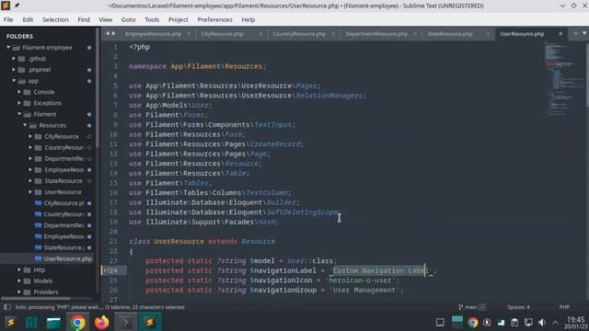
Task: Close the DepartmentResource.php tab
Action: click(415, 34)
